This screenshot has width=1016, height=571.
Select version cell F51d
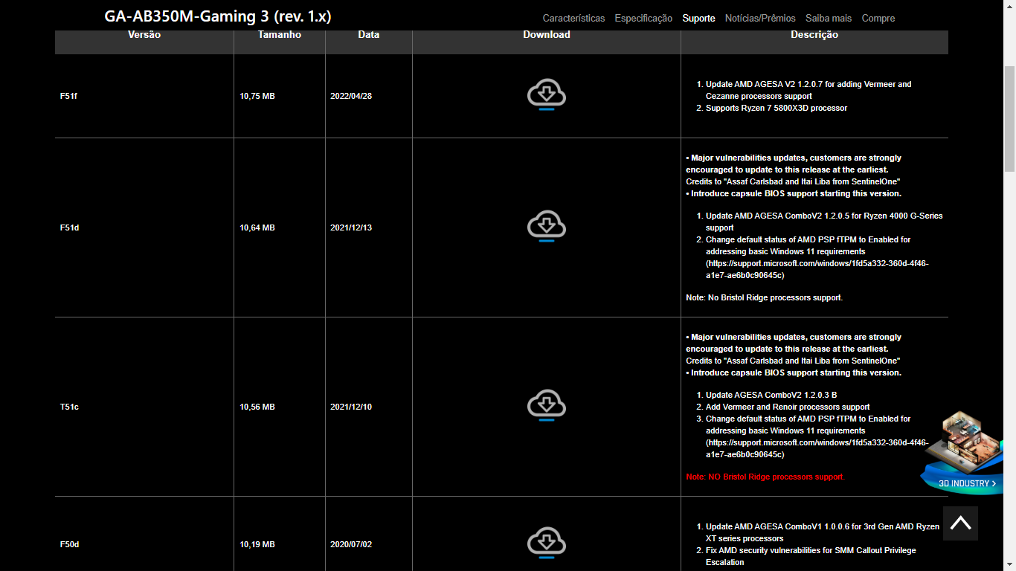[69, 228]
